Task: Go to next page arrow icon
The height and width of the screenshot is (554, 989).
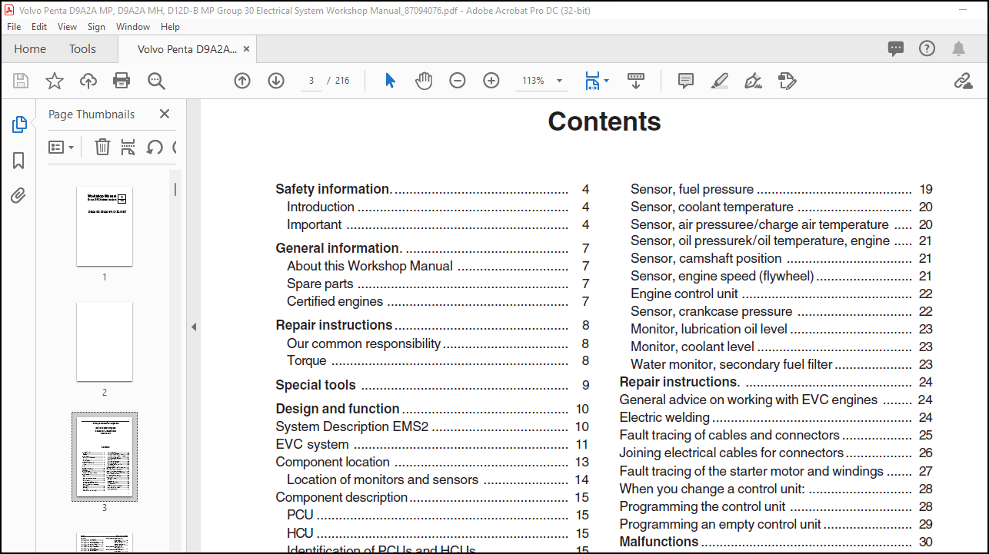Action: coord(276,81)
